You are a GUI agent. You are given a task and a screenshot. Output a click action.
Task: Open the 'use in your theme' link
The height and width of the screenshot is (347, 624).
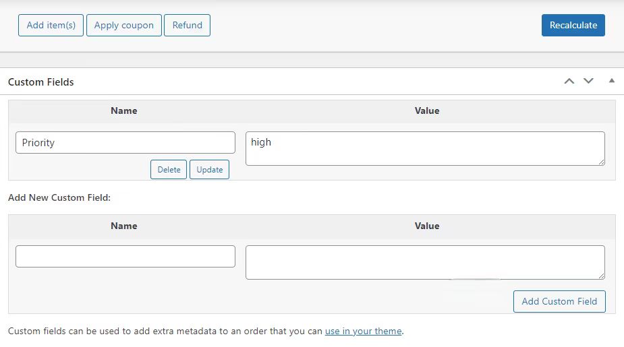tap(364, 331)
